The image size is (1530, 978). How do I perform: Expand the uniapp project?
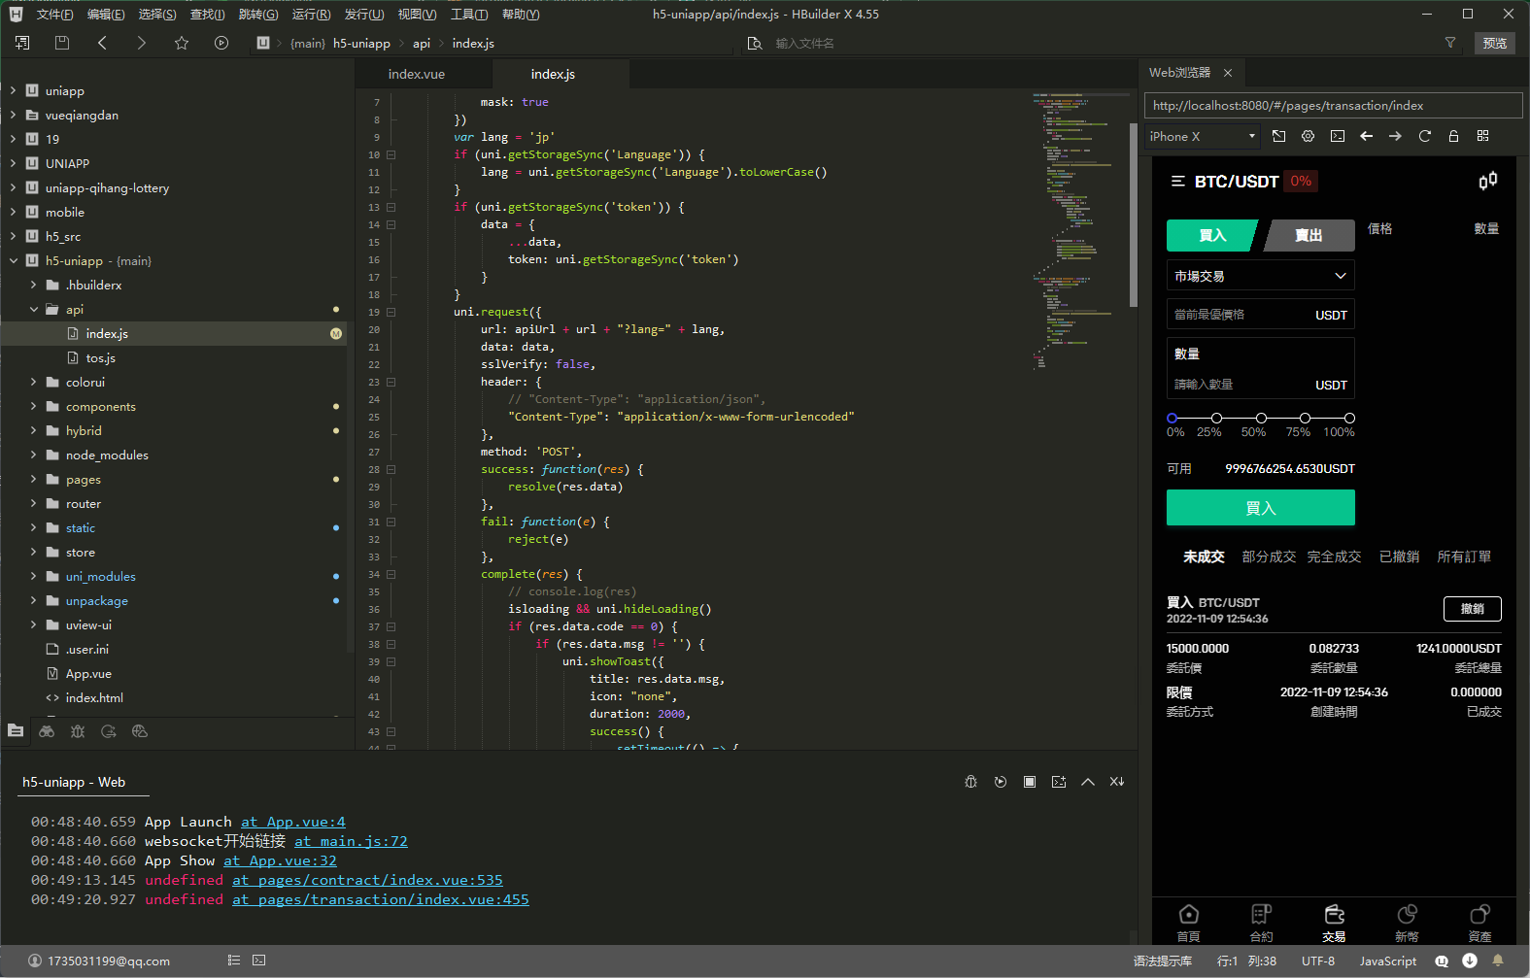(x=13, y=90)
